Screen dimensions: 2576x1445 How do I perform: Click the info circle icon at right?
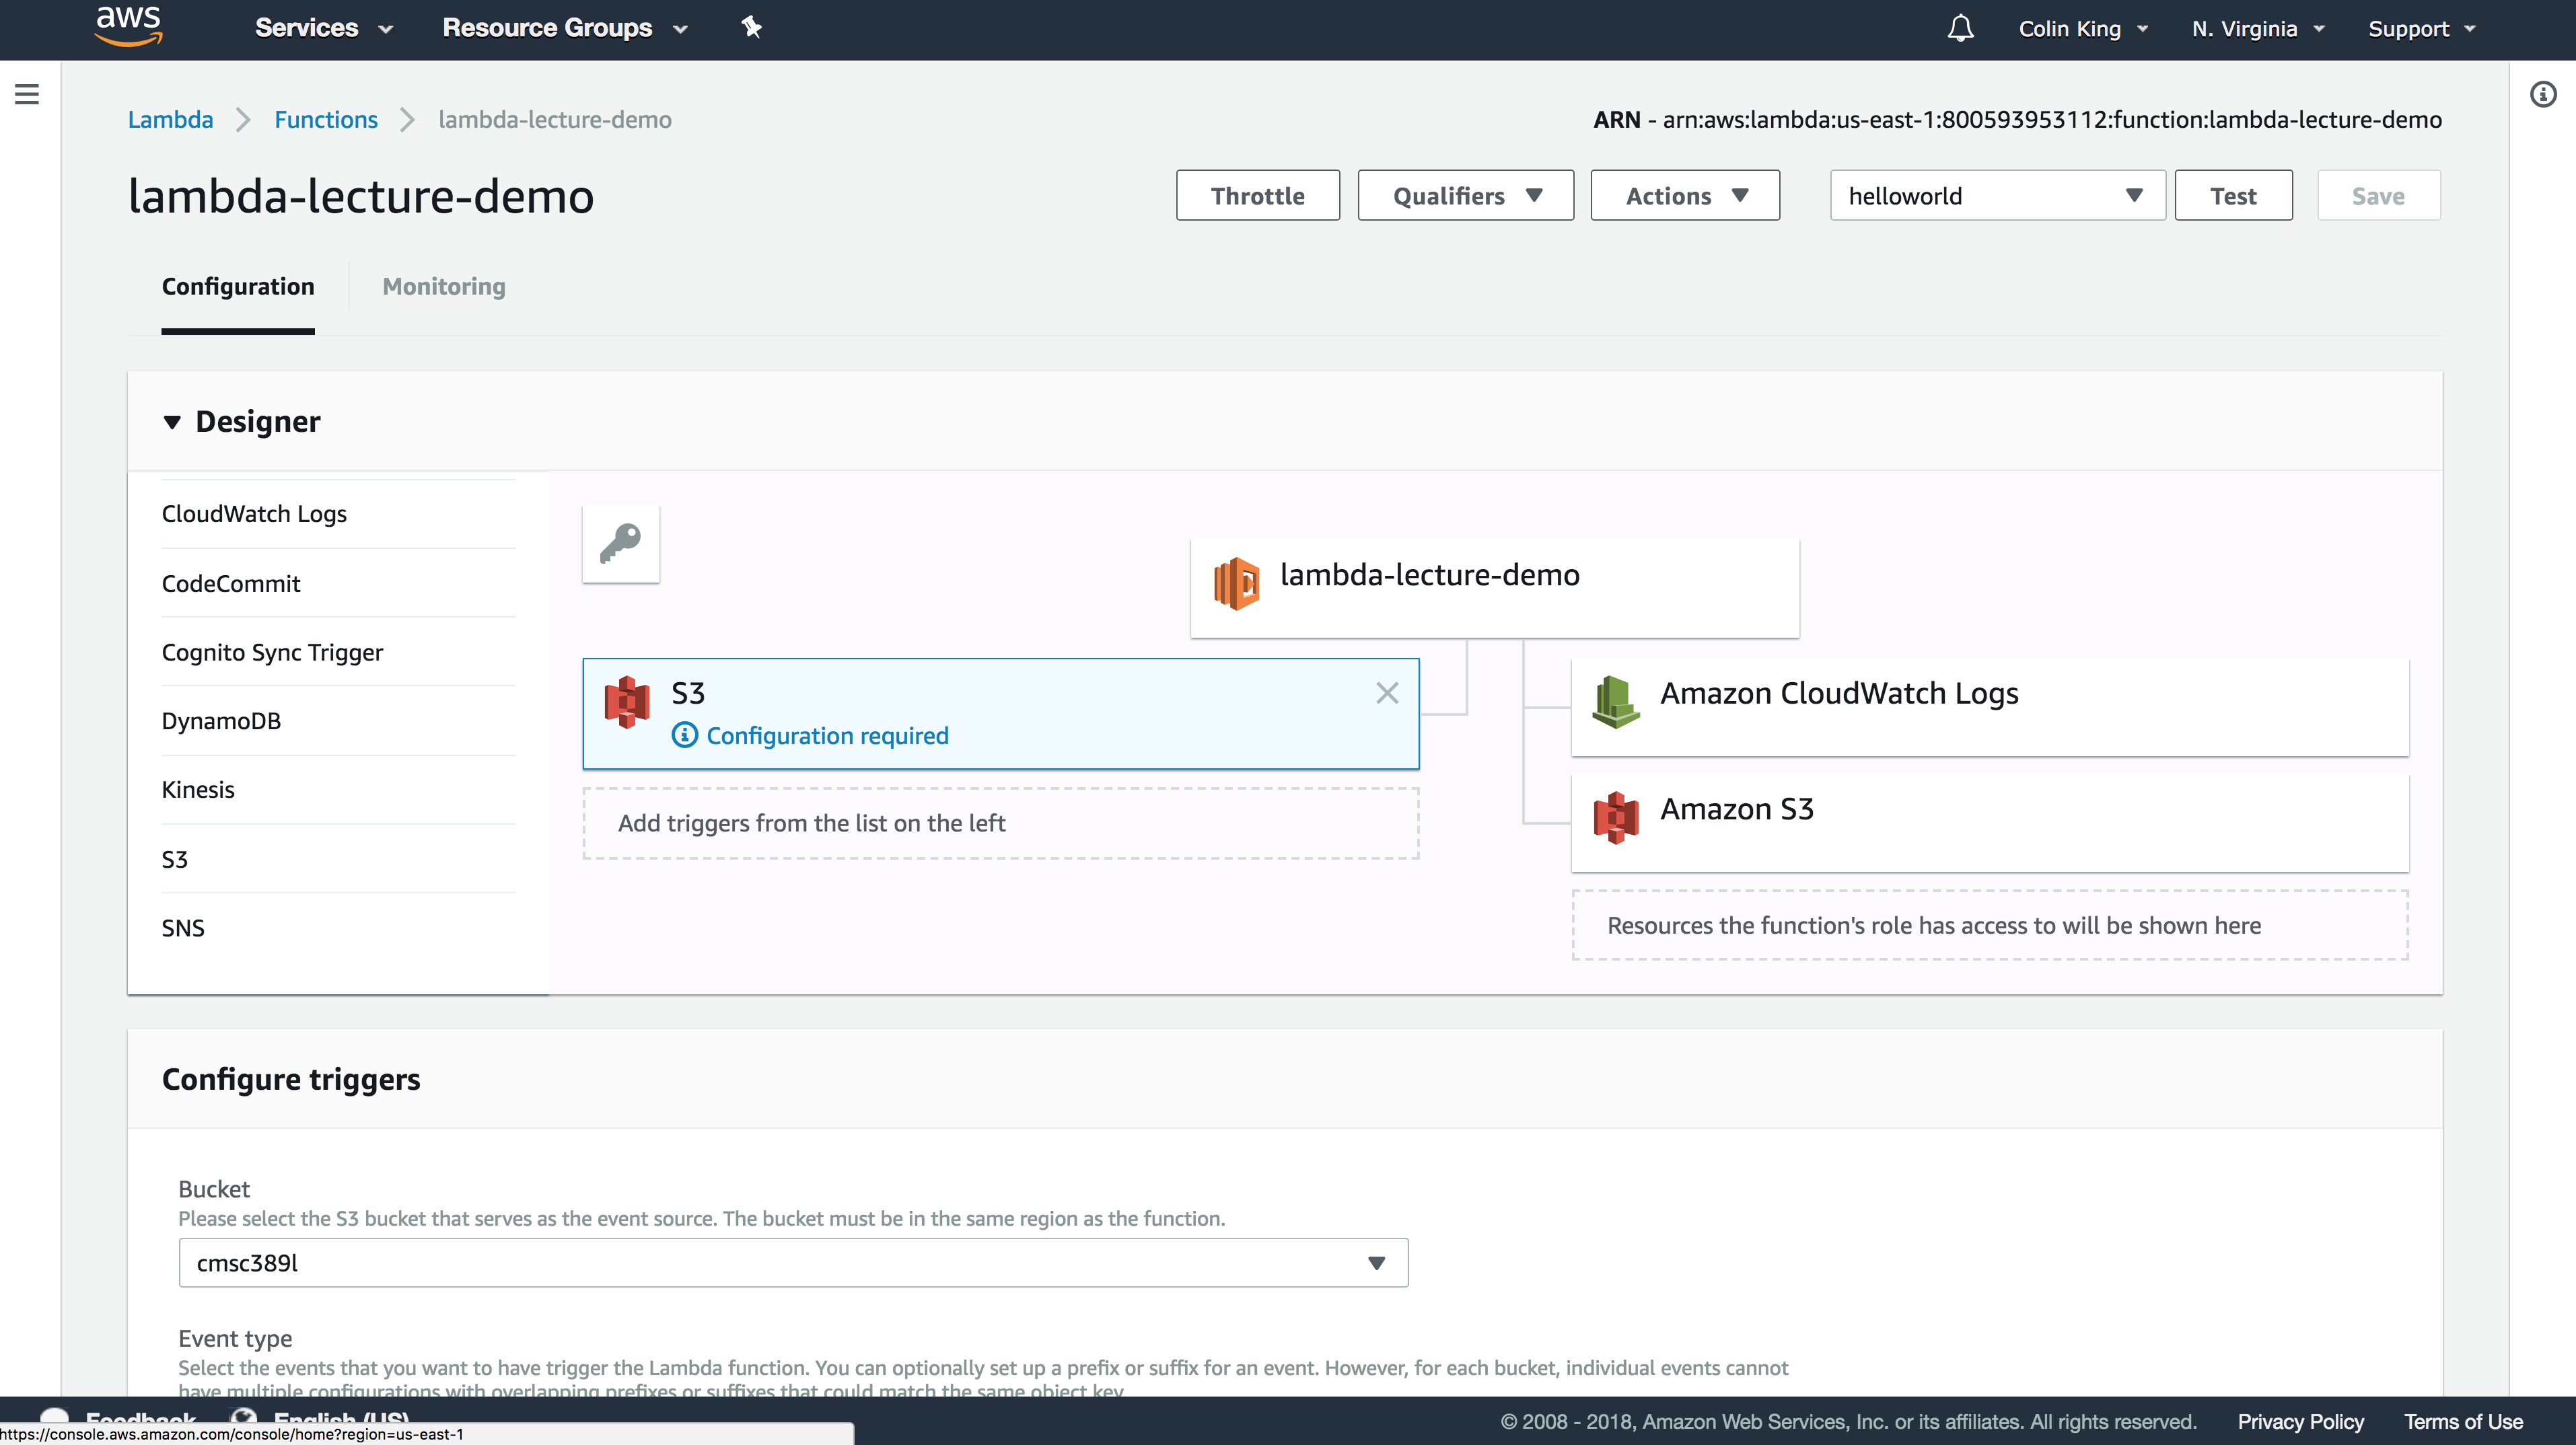(2543, 95)
